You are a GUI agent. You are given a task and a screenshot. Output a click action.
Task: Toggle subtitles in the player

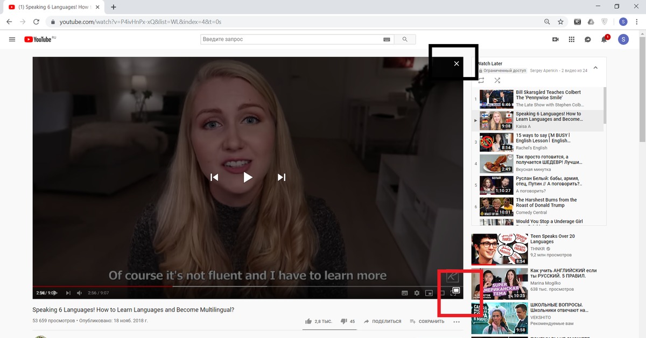coord(405,293)
